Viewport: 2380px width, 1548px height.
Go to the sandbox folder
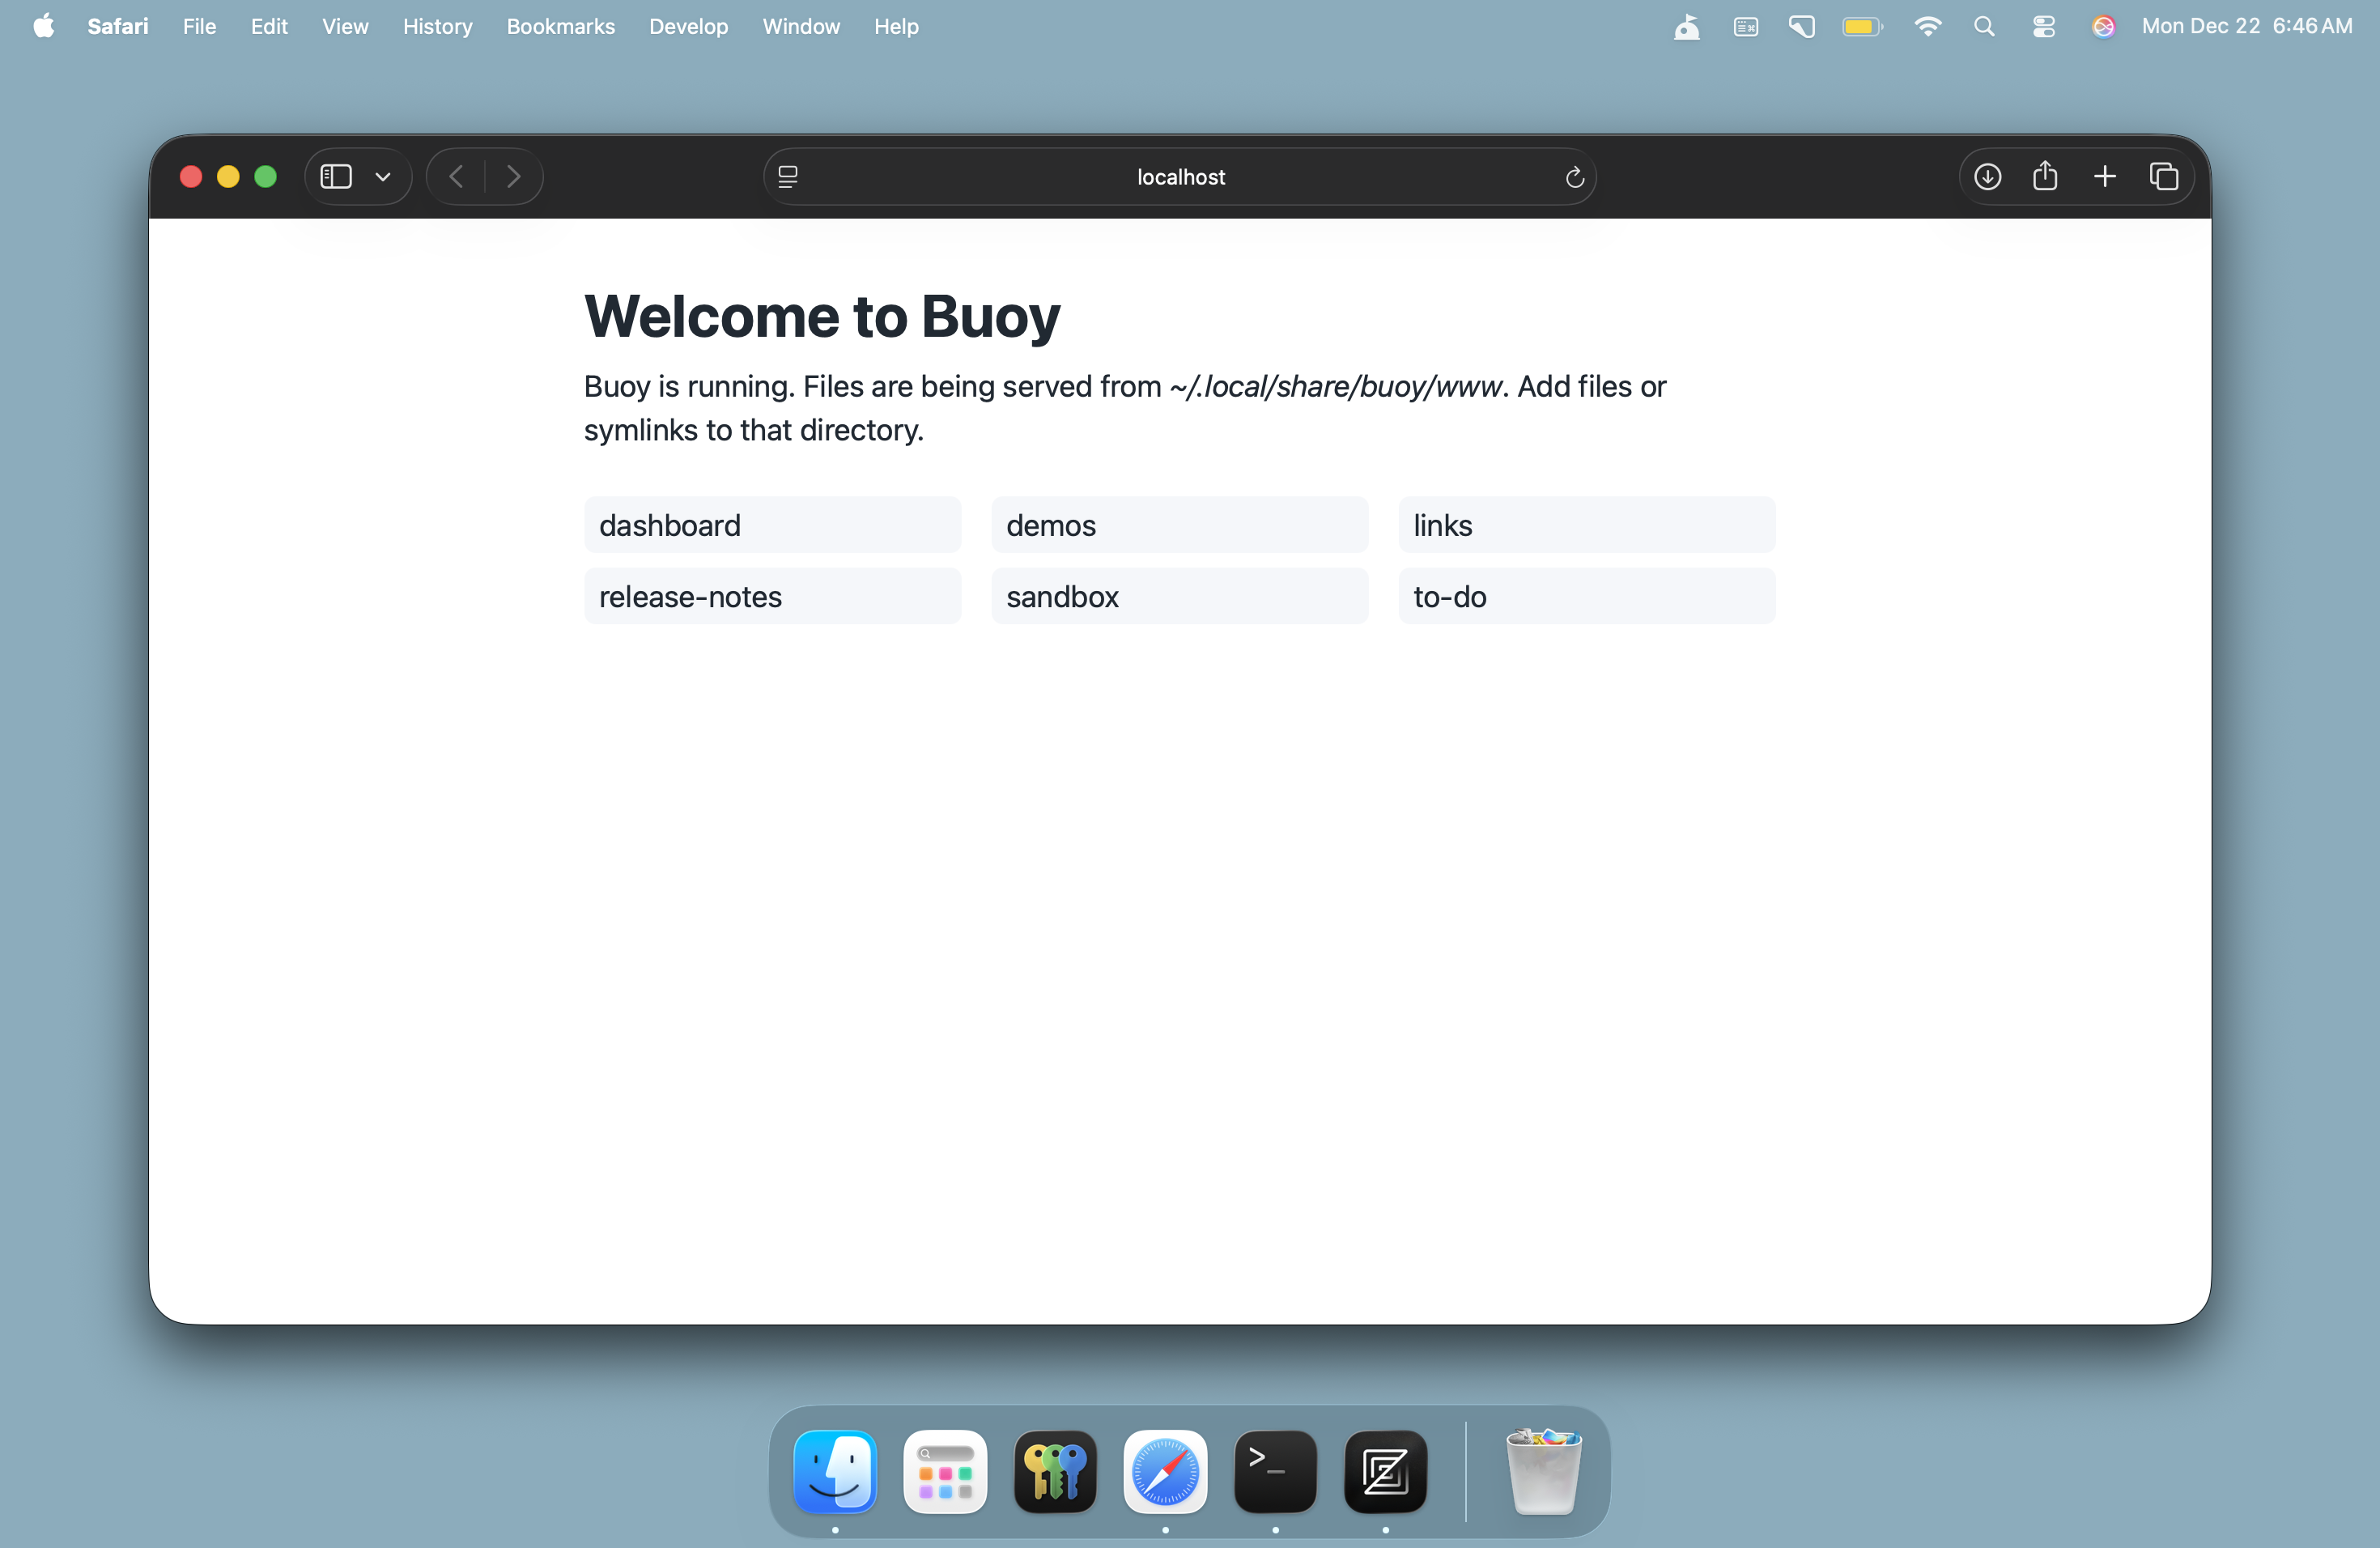(x=1178, y=596)
